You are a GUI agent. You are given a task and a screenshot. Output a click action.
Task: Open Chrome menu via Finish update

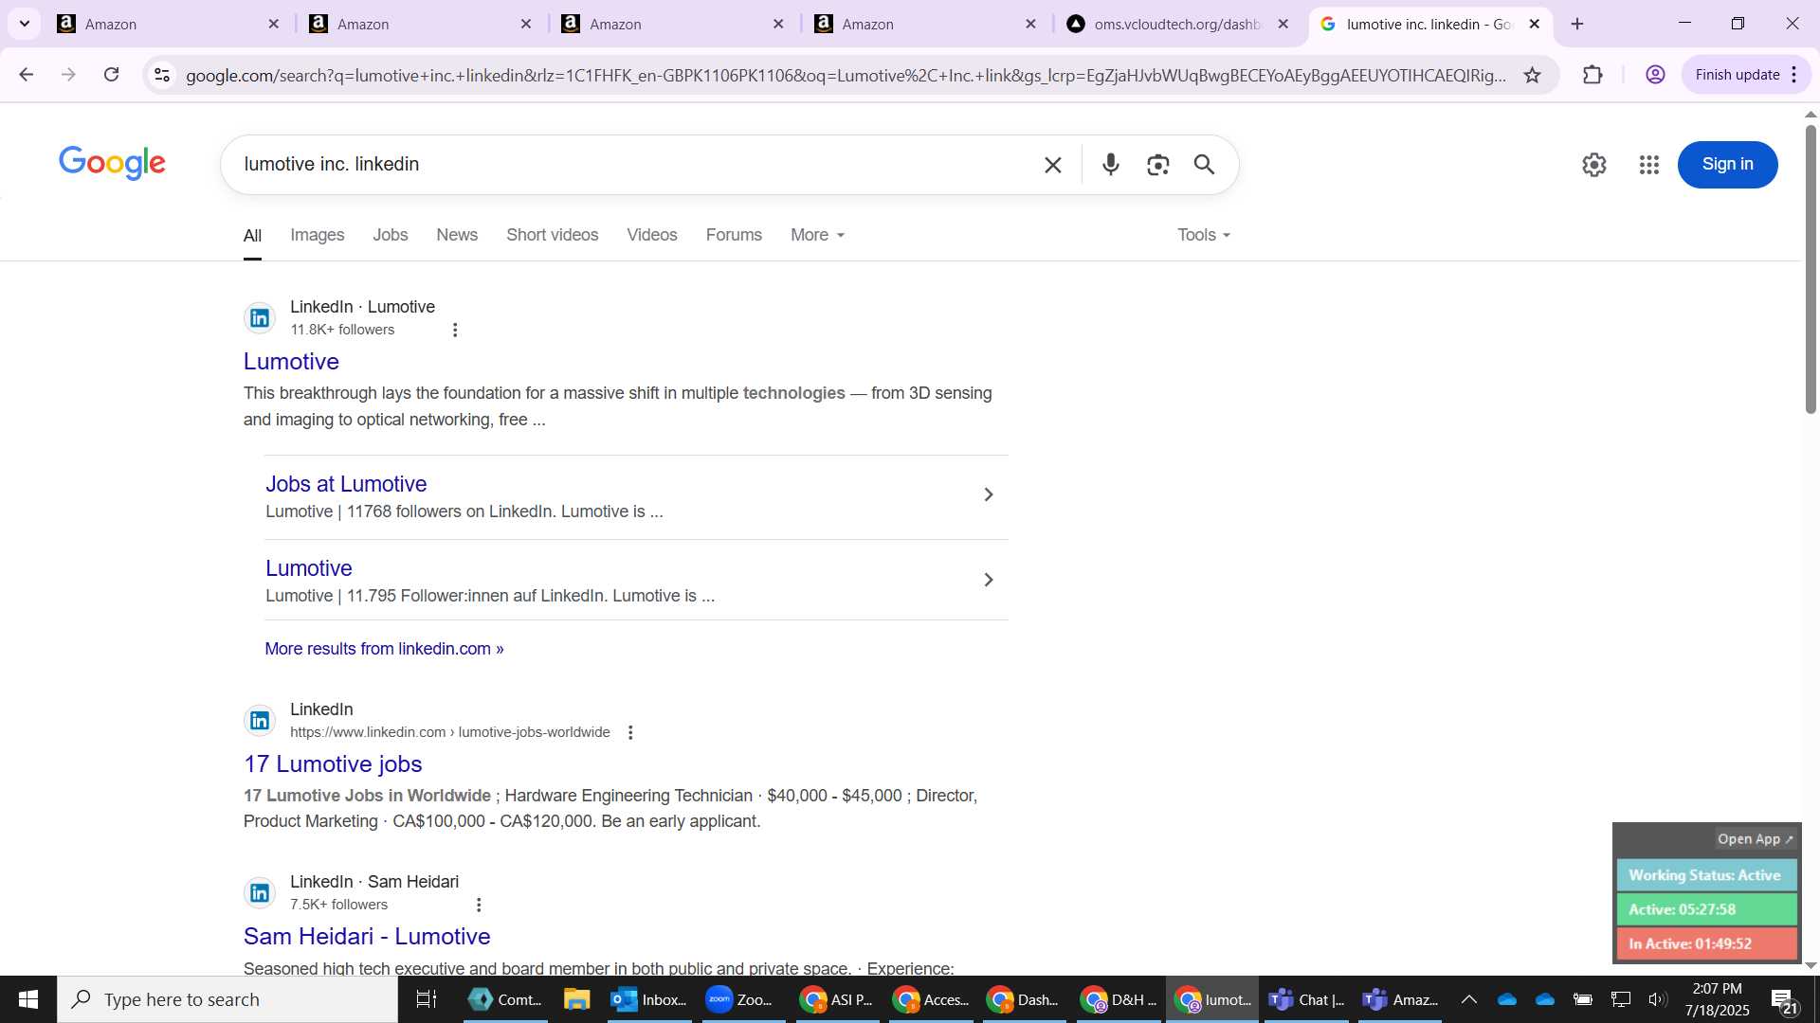pyautogui.click(x=1746, y=75)
